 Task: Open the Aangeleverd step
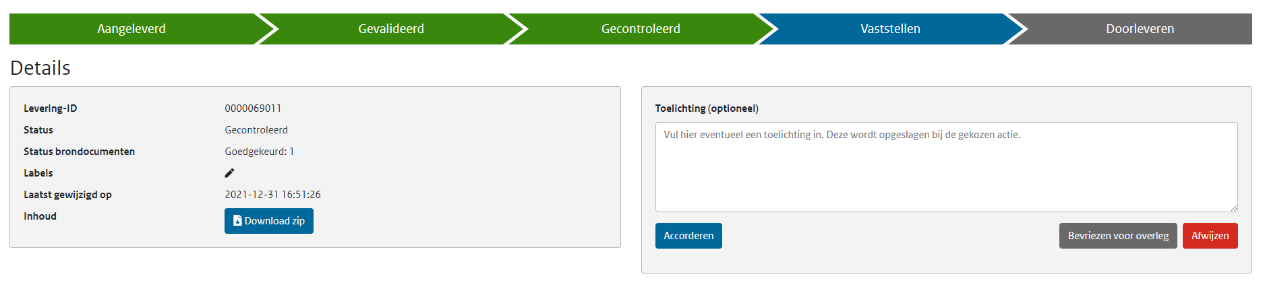(131, 29)
